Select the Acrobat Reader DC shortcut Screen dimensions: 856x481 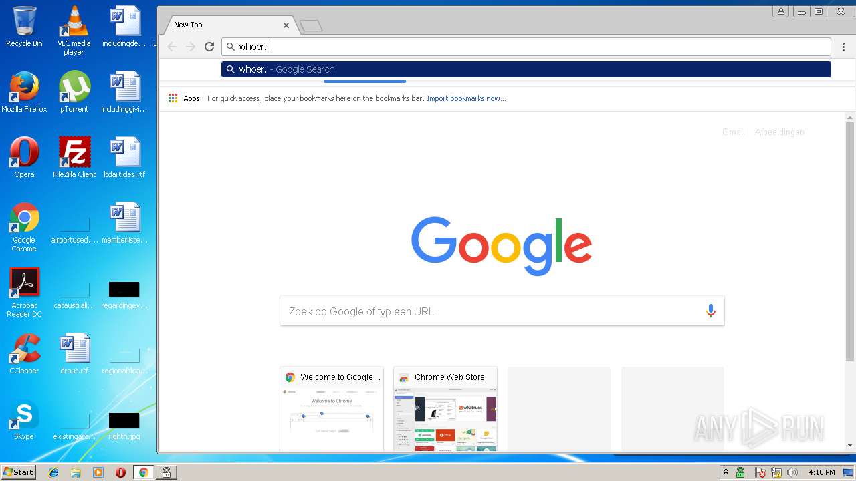click(24, 293)
